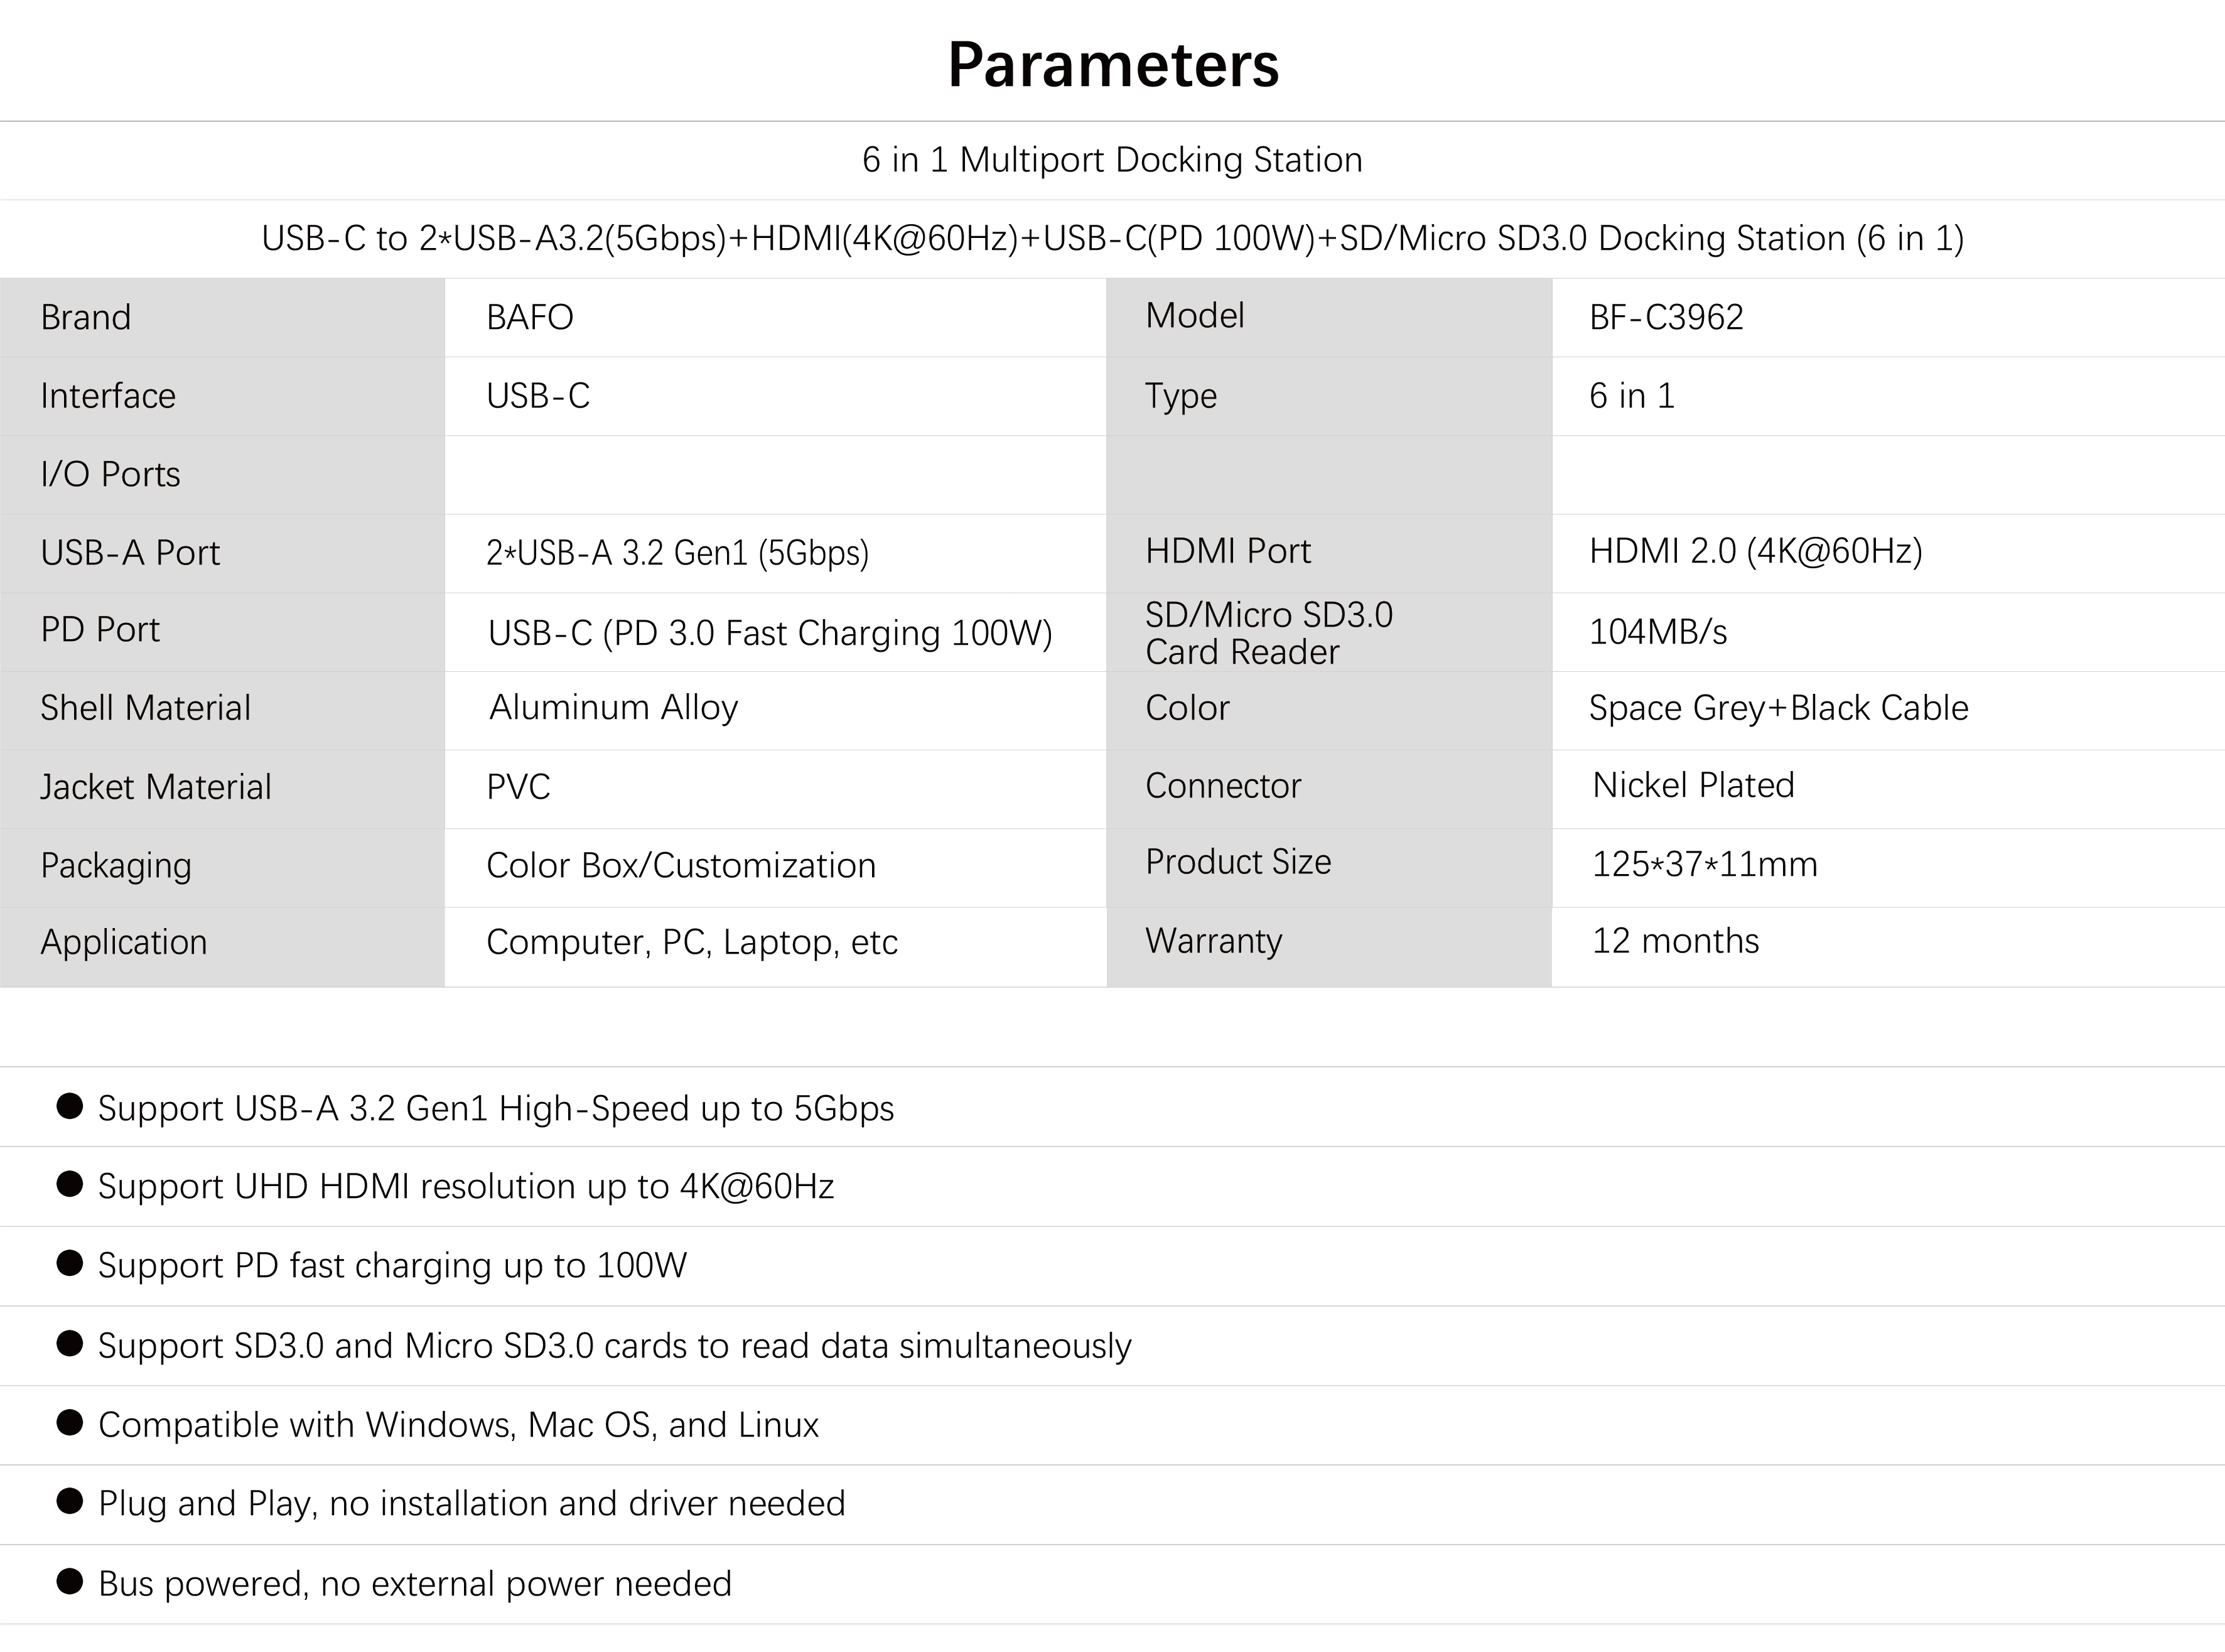The image size is (2225, 1652).
Task: Click the bullet before Support USB-A 3.2 Gen1
Action: (70, 1106)
